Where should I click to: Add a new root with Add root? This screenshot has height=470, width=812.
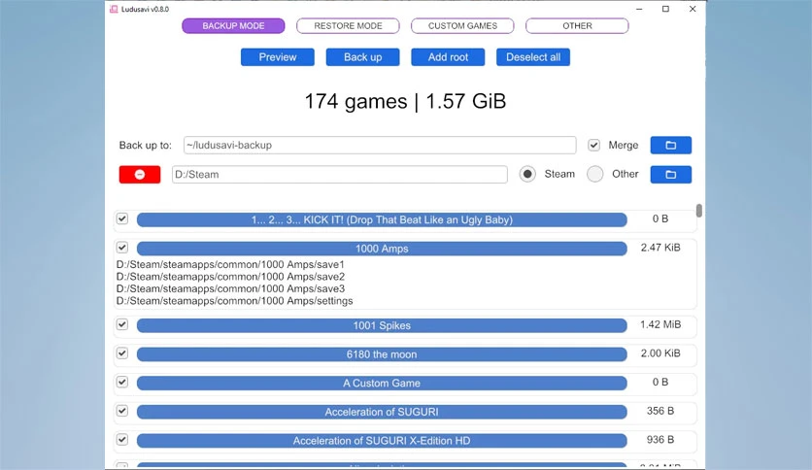pos(448,57)
